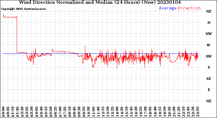Click the SE axis label
Screen dimensions: 217x118
(209, 79)
